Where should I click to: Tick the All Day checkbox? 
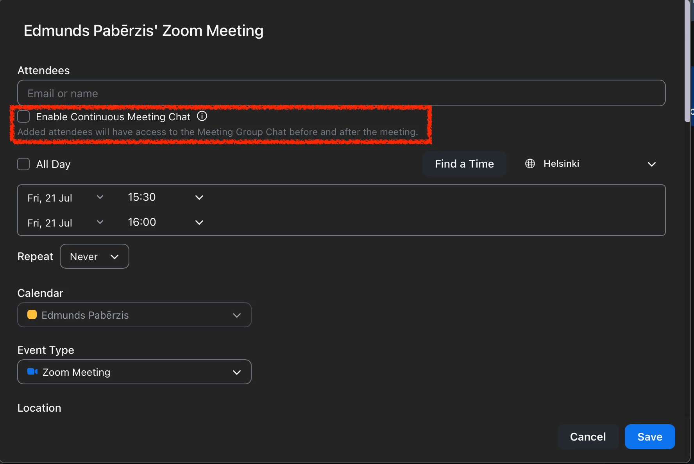[24, 164]
